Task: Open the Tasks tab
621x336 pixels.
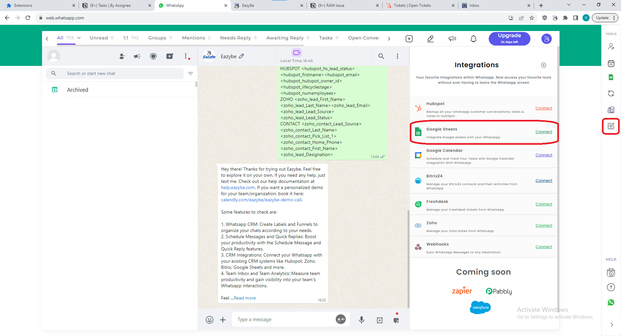Action: click(329, 38)
